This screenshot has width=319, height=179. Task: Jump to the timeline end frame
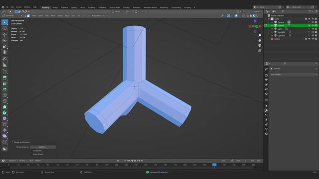(x=142, y=161)
